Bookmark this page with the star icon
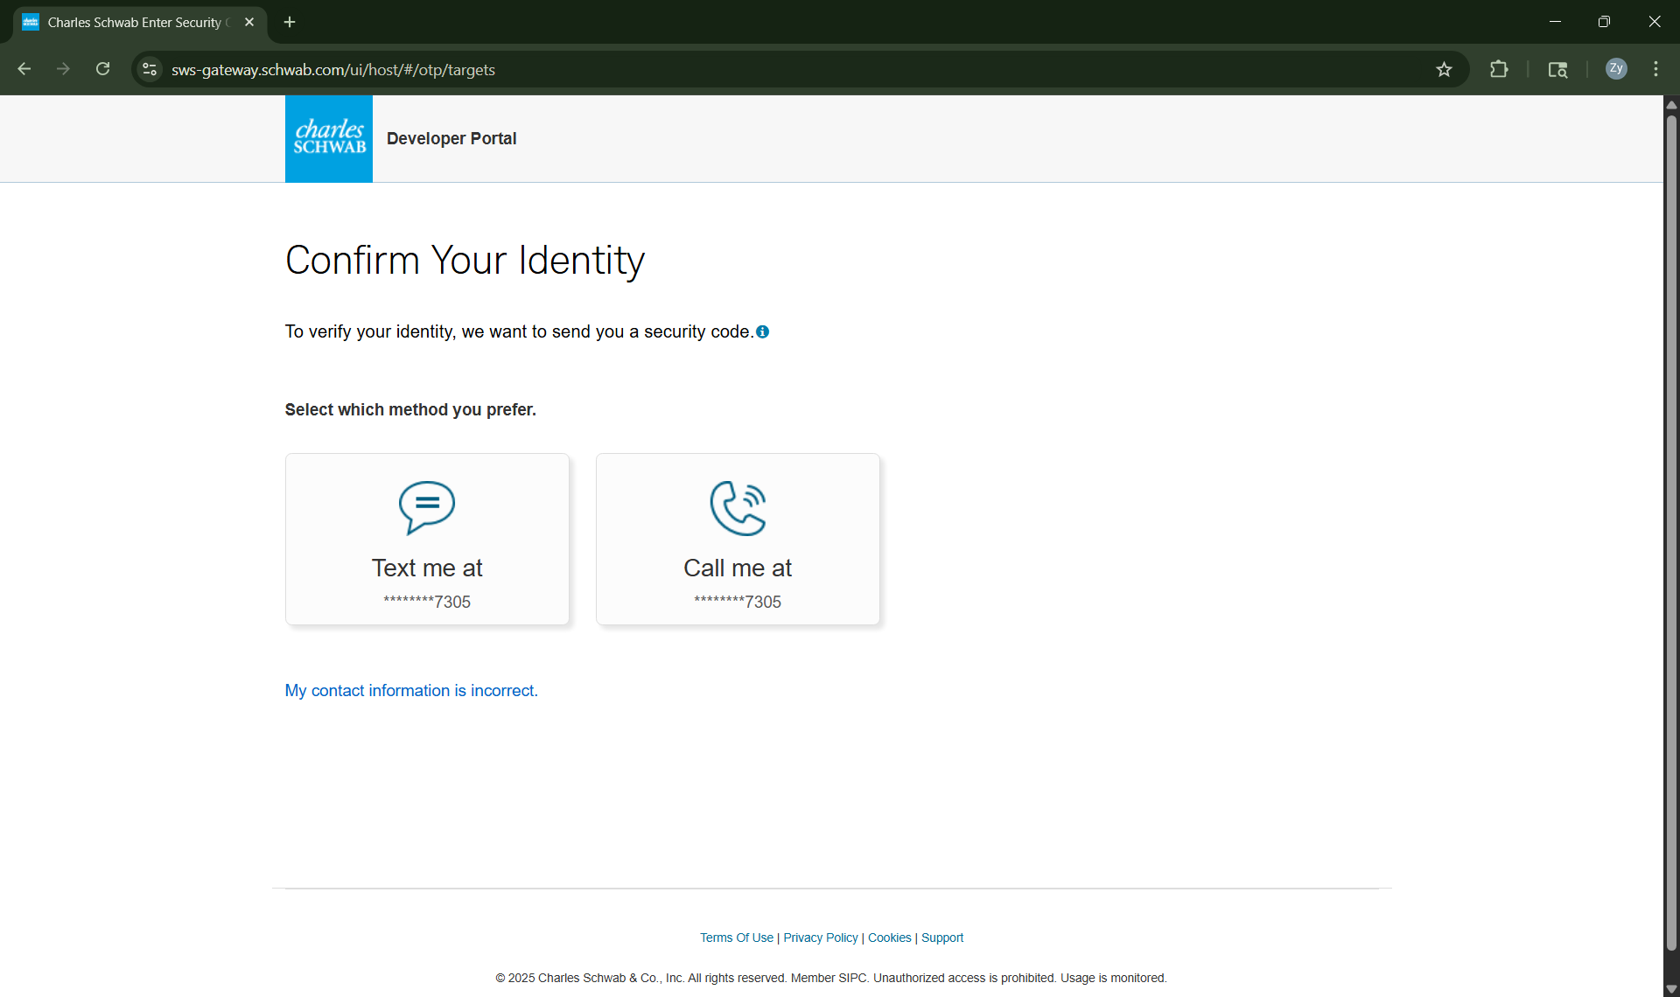Screen dimensions: 1680x997 coord(1444,69)
